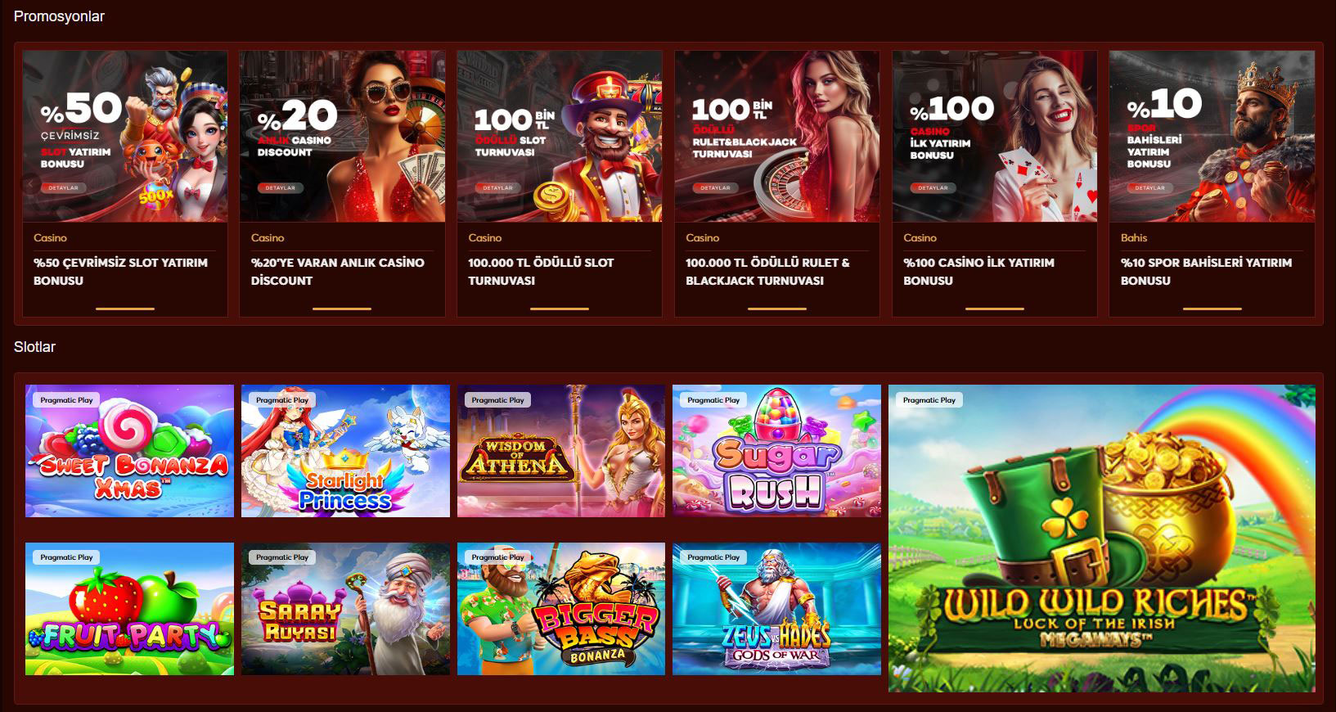The height and width of the screenshot is (712, 1336).
Task: Click Detaylar on %50 slot bonus banner
Action: coord(64,187)
